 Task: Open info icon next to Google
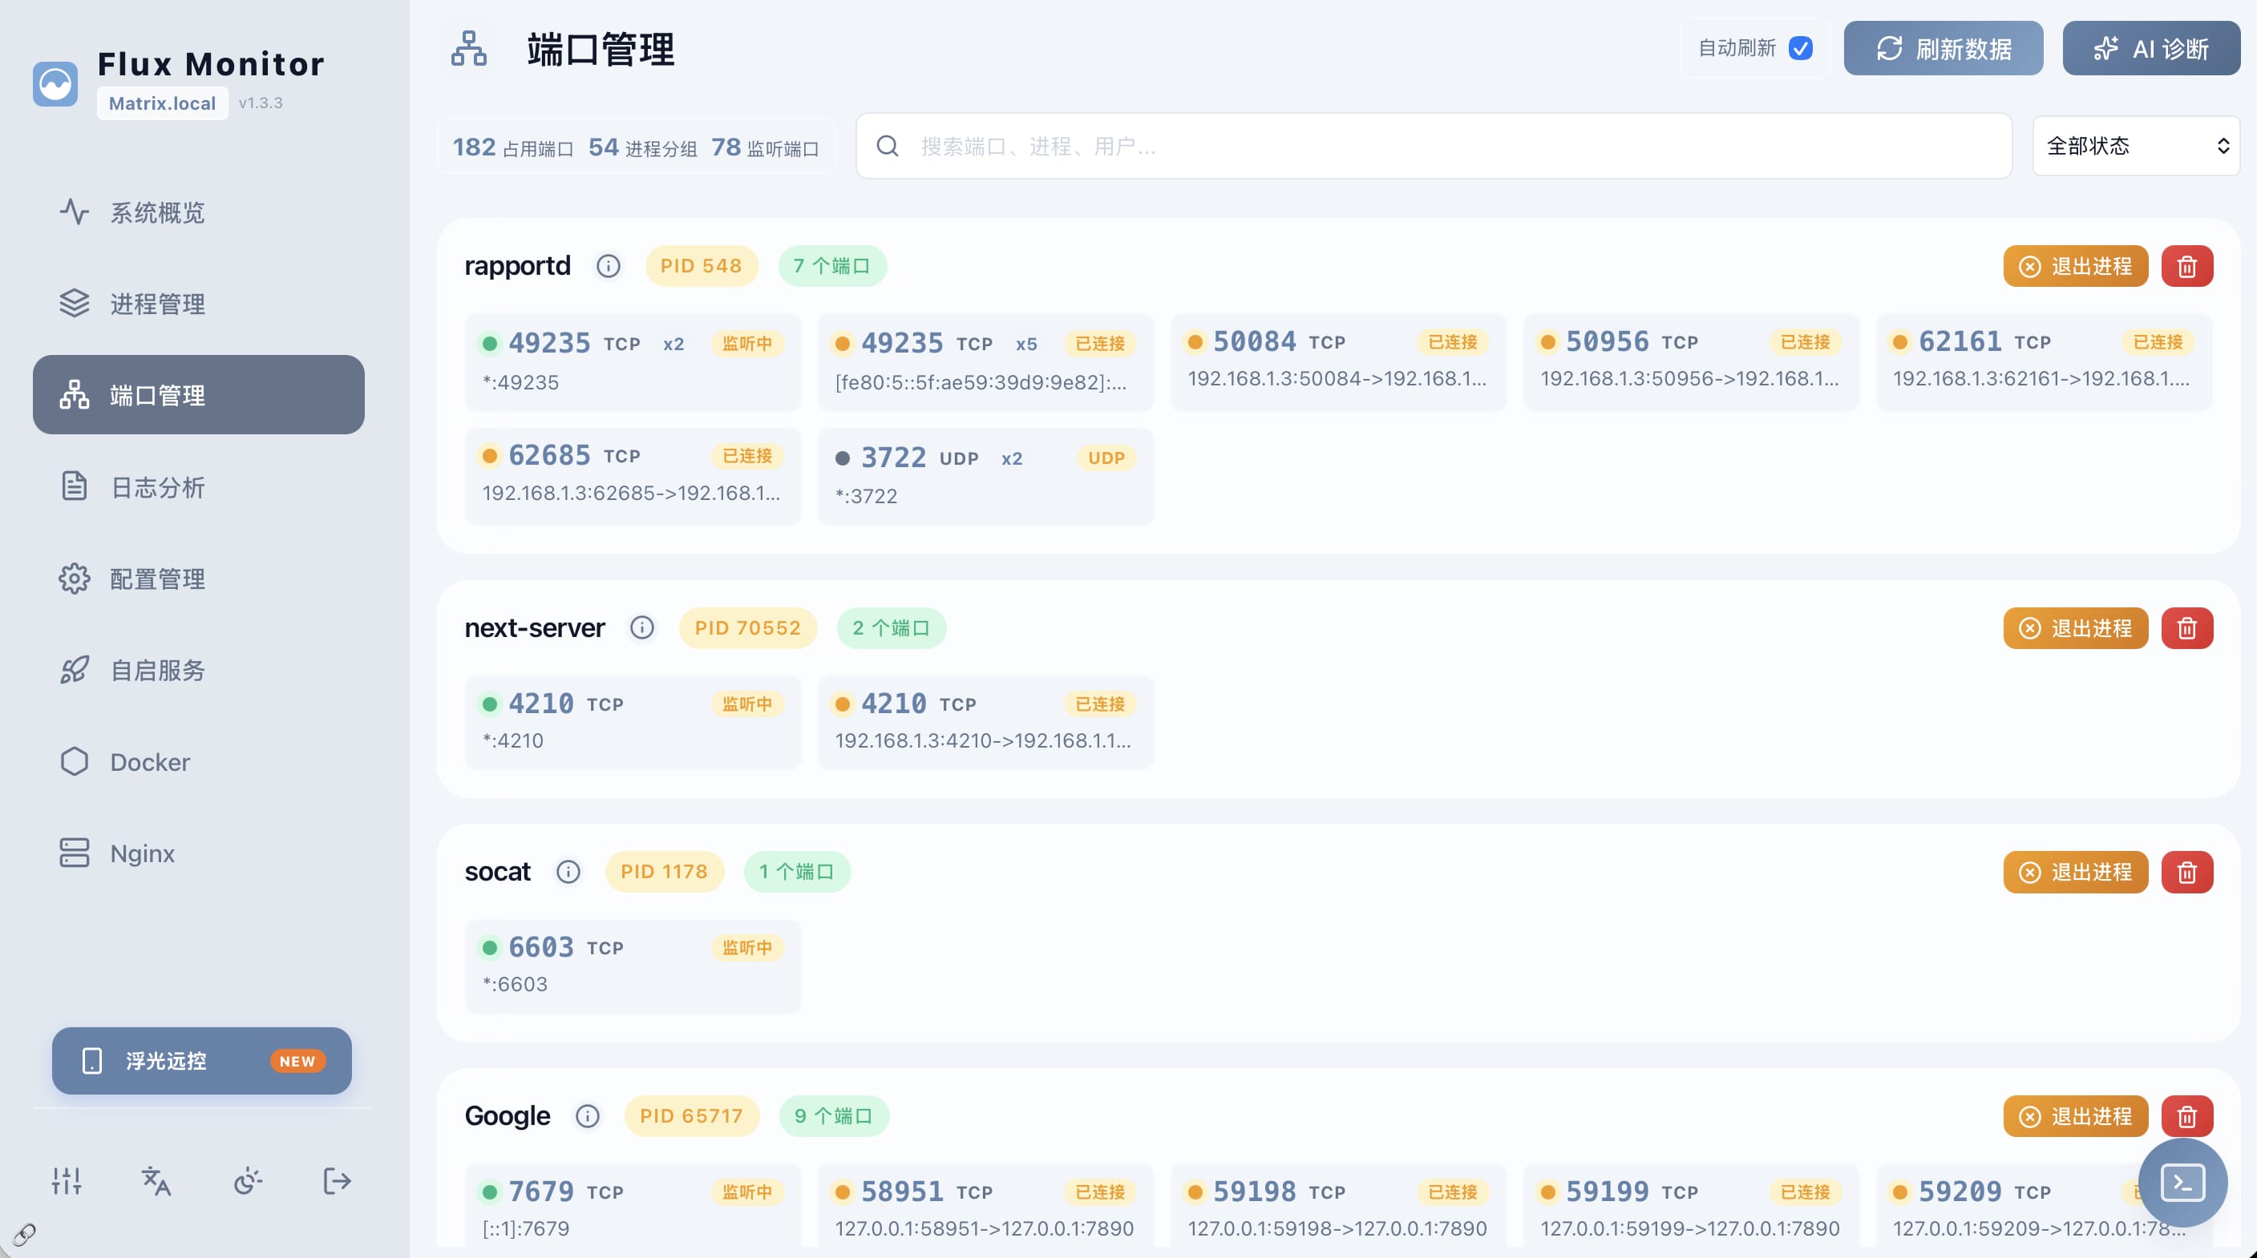click(x=588, y=1116)
